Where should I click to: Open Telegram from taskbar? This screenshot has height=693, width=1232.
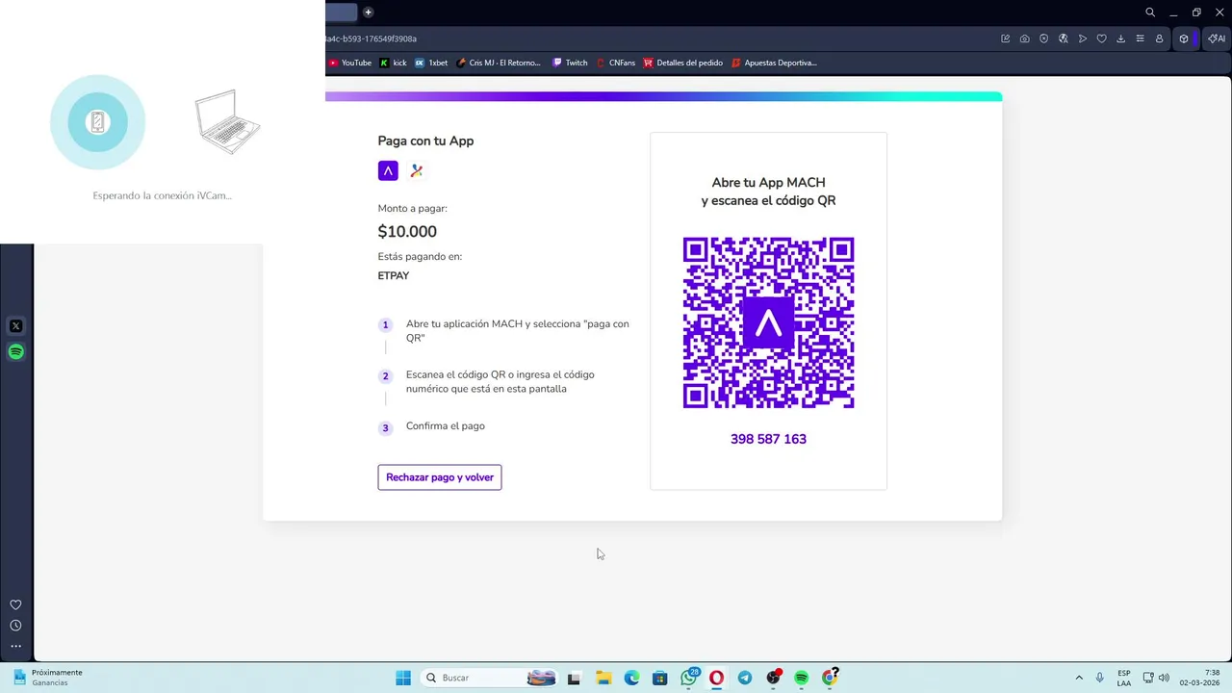click(x=745, y=678)
